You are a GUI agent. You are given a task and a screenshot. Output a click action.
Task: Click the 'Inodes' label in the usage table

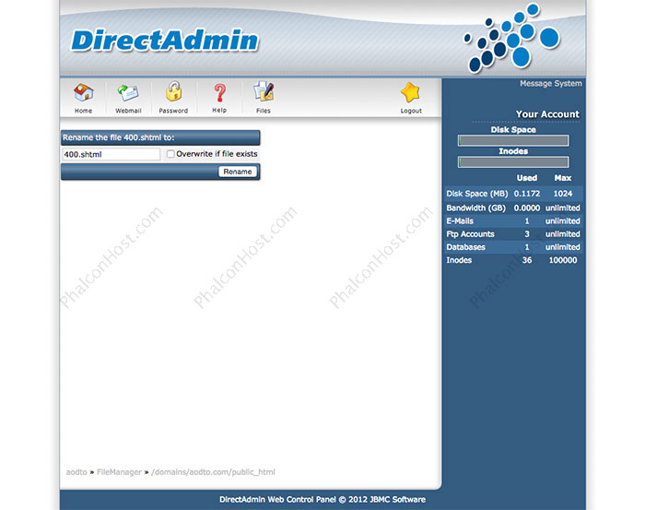pos(459,260)
